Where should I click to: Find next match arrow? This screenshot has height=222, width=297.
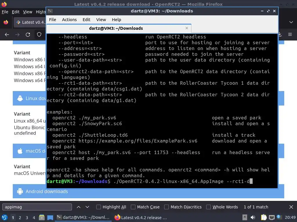(87, 207)
